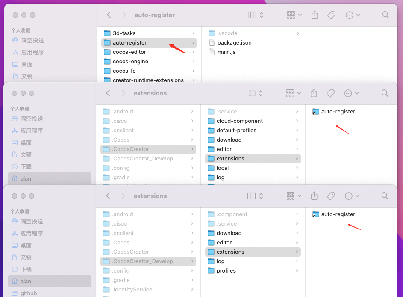Viewport: 403px width, 297px height.
Task: Expand the default-profiles folder chevron
Action: point(297,130)
